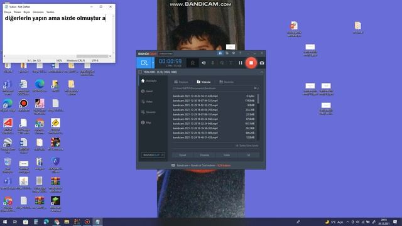Select the second video in Bandicam list
Screen dimensions: 402x226
214,100
